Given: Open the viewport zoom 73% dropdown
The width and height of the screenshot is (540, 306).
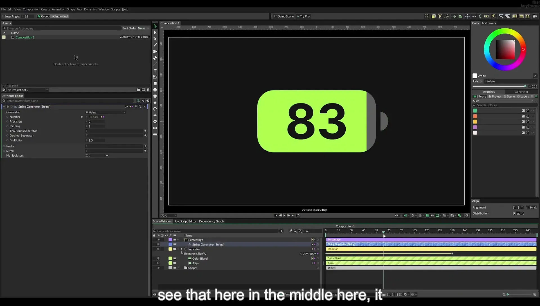Looking at the screenshot, I should point(168,216).
